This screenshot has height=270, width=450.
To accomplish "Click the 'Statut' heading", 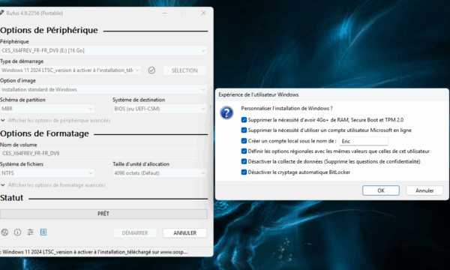I will 12,198.
